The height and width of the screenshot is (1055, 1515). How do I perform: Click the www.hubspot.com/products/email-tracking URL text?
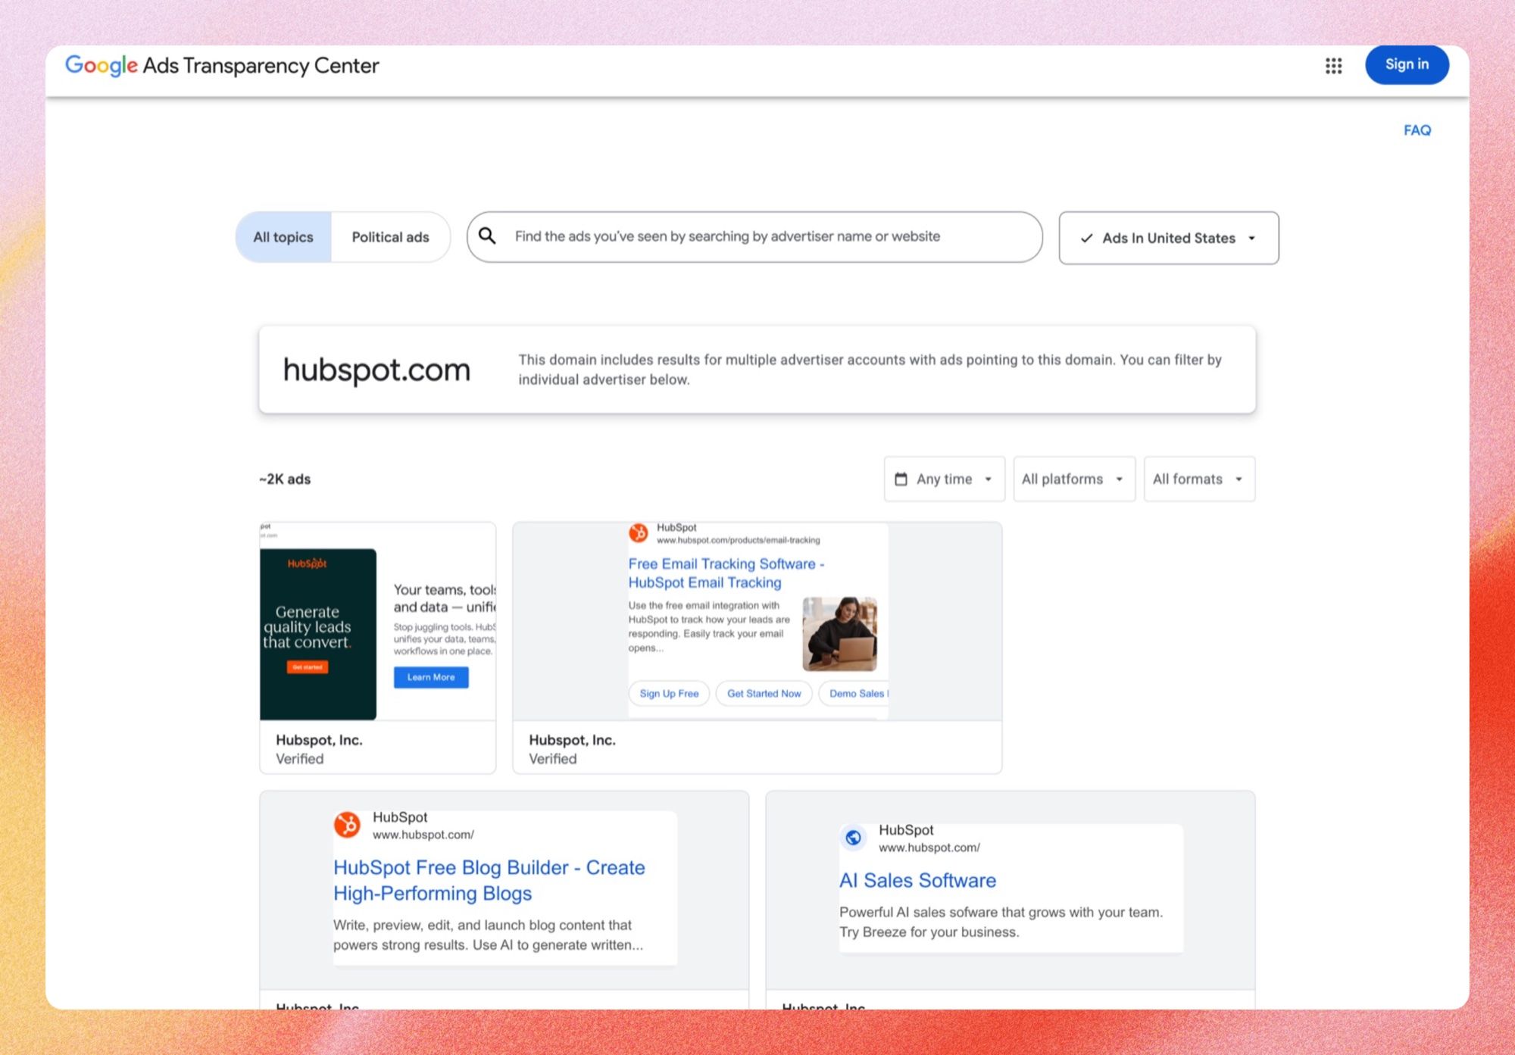738,540
